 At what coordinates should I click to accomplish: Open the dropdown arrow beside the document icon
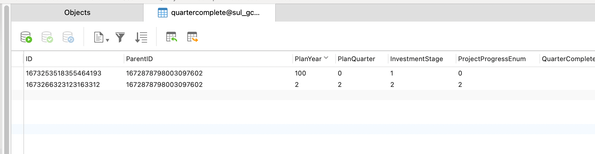click(107, 40)
